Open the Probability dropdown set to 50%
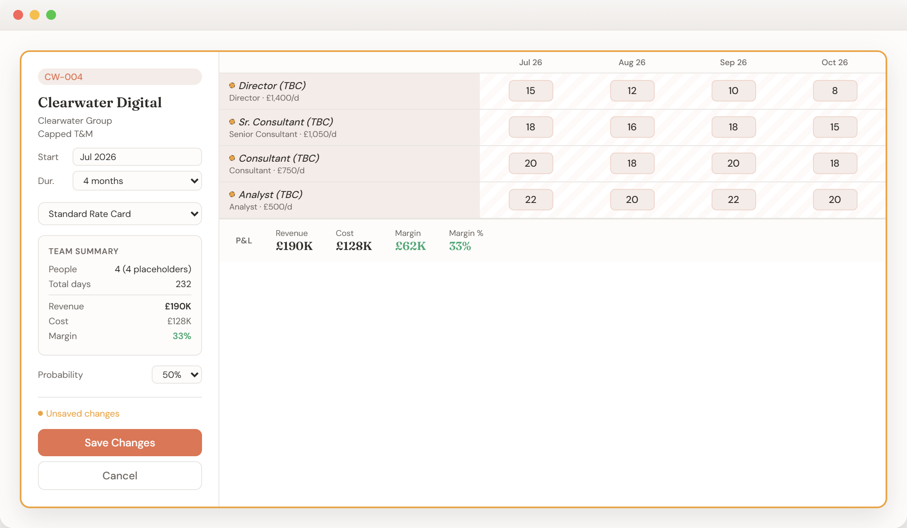The image size is (907, 528). [x=176, y=375]
